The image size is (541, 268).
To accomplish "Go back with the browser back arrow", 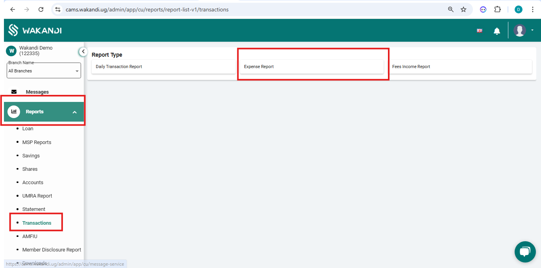I will pyautogui.click(x=13, y=9).
